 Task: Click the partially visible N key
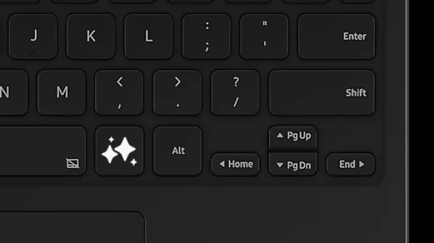[14, 93]
